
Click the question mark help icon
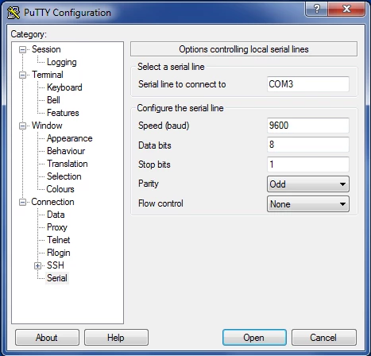316,9
